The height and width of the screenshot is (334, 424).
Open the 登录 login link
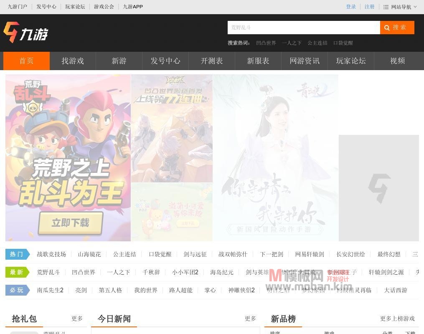351,7
